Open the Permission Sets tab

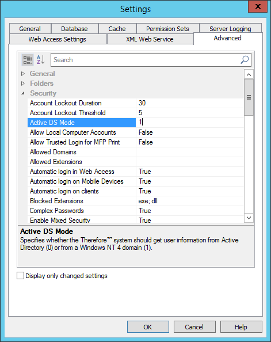[x=167, y=29]
